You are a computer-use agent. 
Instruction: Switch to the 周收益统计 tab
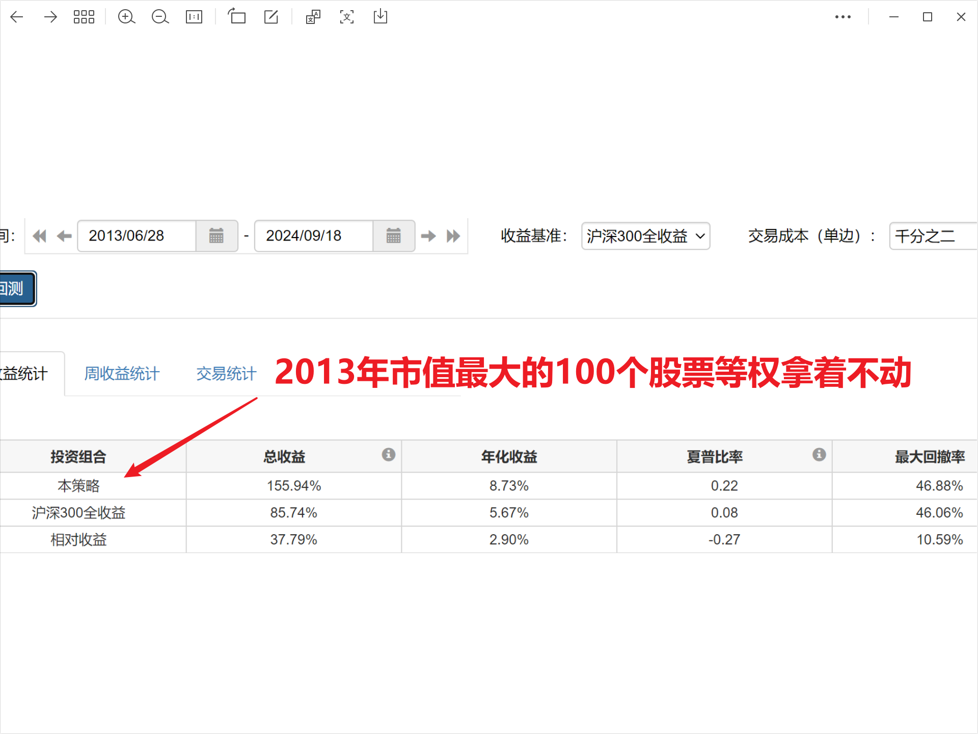(x=122, y=374)
